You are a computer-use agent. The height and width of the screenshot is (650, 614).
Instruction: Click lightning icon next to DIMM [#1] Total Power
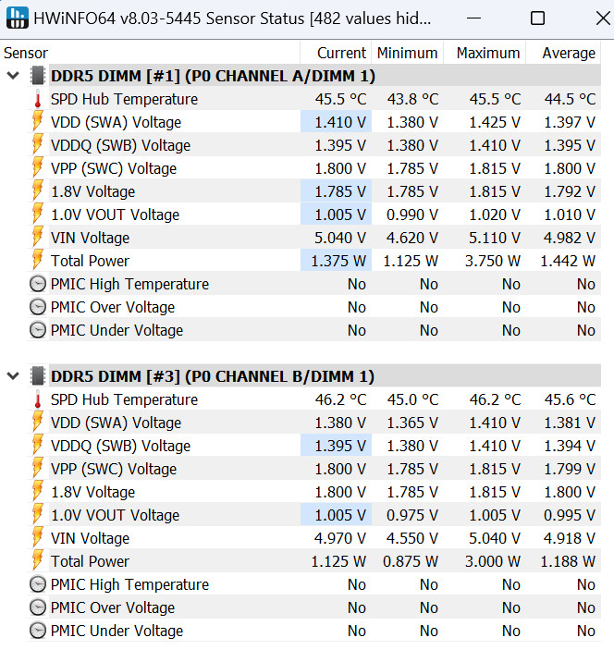tap(38, 260)
